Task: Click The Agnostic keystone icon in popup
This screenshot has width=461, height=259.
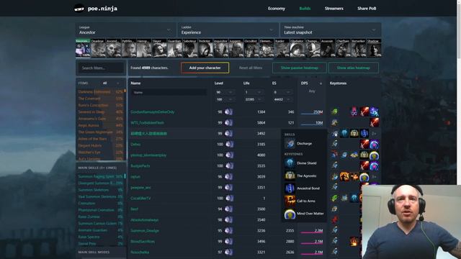Action: pos(290,176)
